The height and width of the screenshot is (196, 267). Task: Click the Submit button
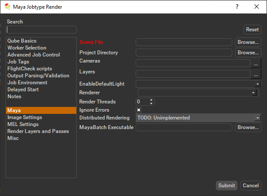pyautogui.click(x=226, y=186)
